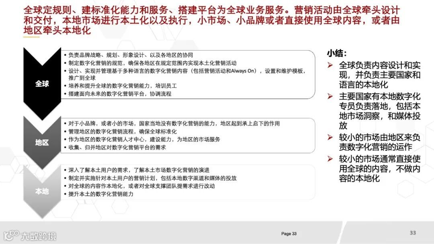This screenshot has height=244, width=434.
Task: Click the summary point 较小的市场通常直接使用全球的内容
Action: pos(380,169)
